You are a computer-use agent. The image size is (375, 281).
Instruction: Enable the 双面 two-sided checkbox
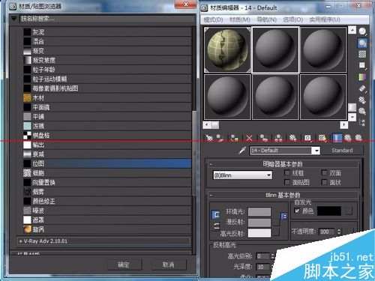tap(324, 172)
